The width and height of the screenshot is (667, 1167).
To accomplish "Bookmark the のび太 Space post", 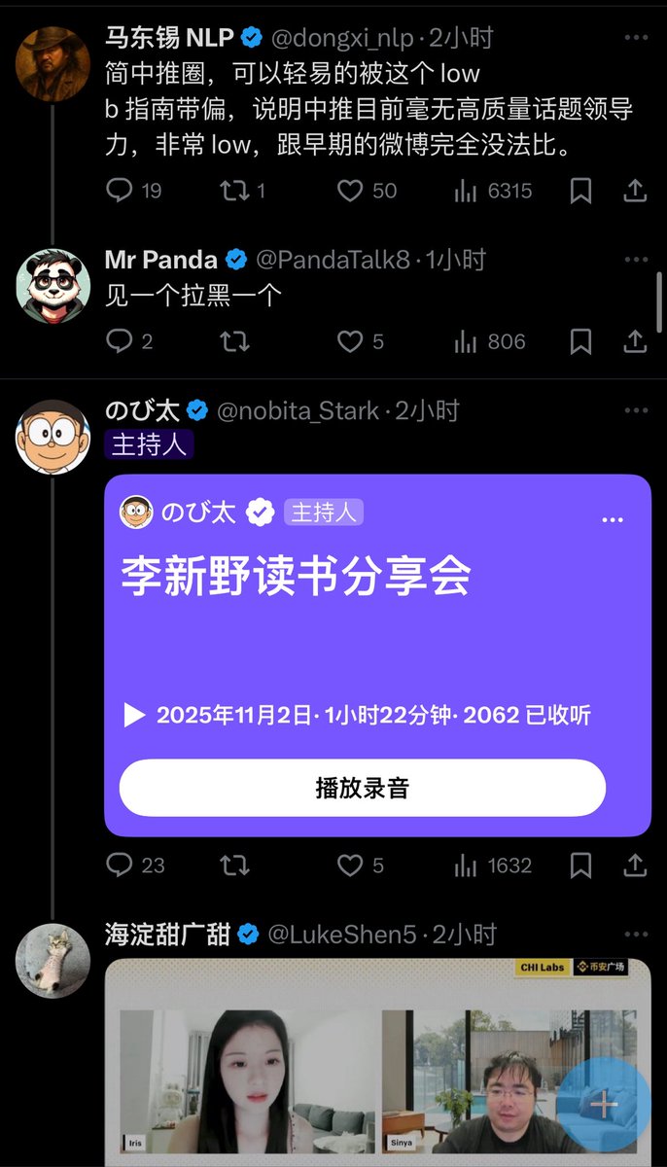I will tap(580, 865).
